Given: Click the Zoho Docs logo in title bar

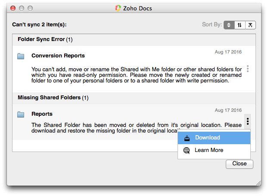Looking at the screenshot, I should click(118, 8).
